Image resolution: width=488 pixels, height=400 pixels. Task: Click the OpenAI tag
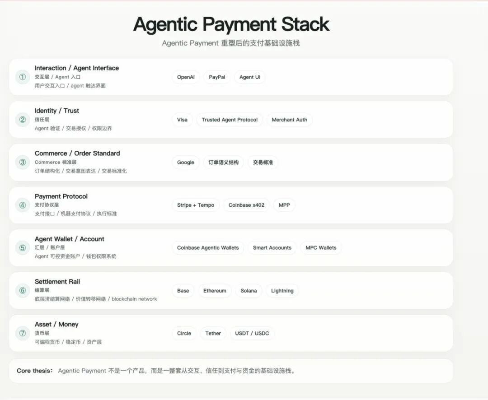(186, 77)
